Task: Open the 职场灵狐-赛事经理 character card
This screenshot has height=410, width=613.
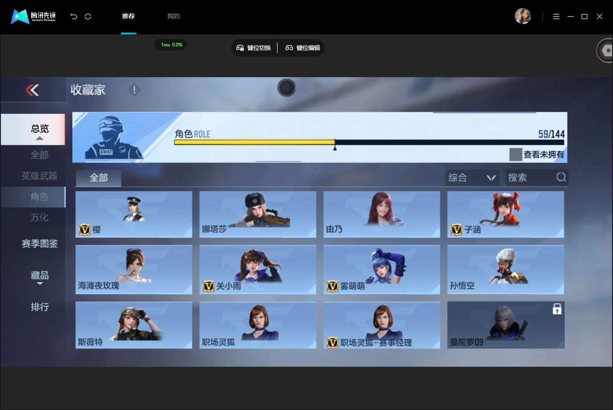Action: 382,325
